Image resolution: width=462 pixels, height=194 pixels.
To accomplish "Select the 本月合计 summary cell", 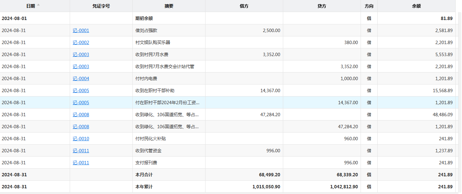I will tap(144, 175).
